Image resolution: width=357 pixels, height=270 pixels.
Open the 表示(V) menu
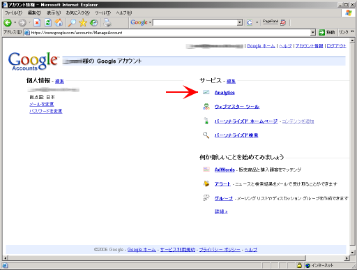tap(54, 13)
